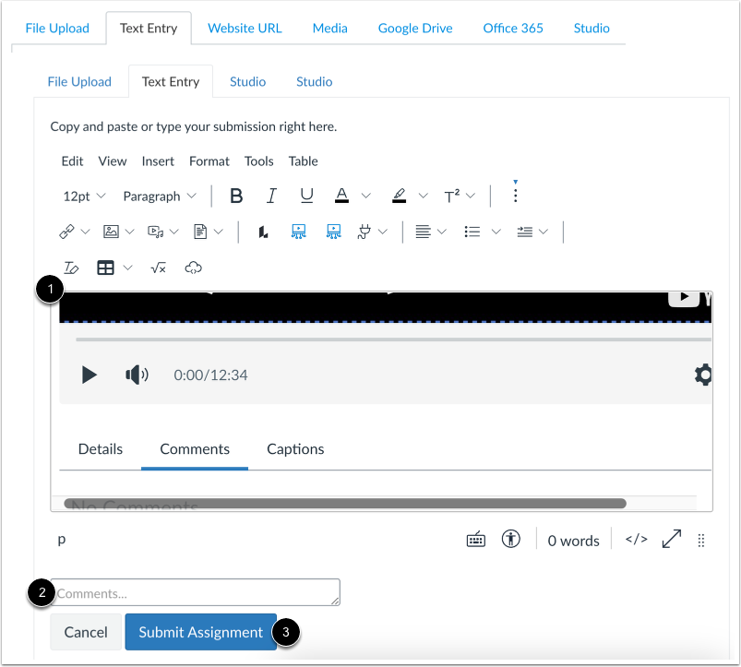Open the Format menu

pos(209,161)
